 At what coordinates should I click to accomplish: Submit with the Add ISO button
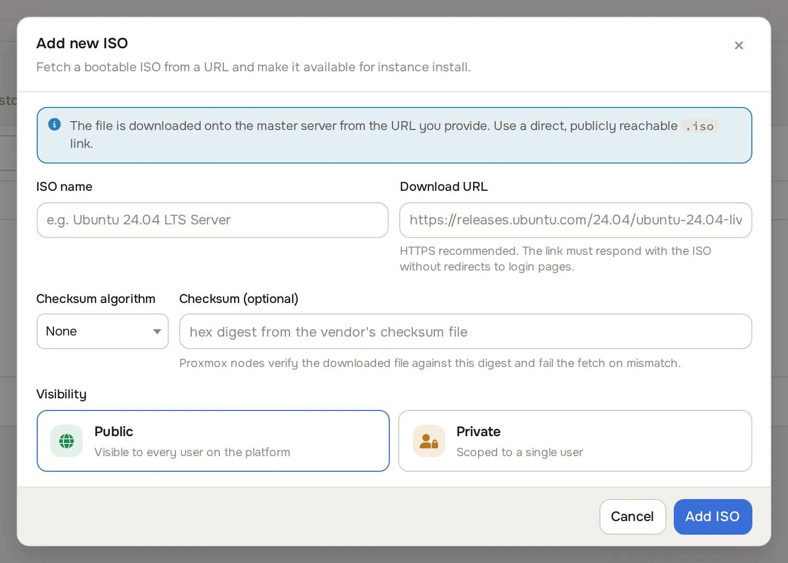(713, 517)
